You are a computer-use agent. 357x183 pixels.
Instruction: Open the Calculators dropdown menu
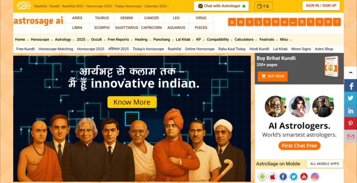245,40
